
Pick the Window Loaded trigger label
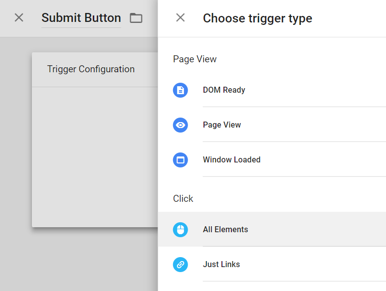point(231,160)
